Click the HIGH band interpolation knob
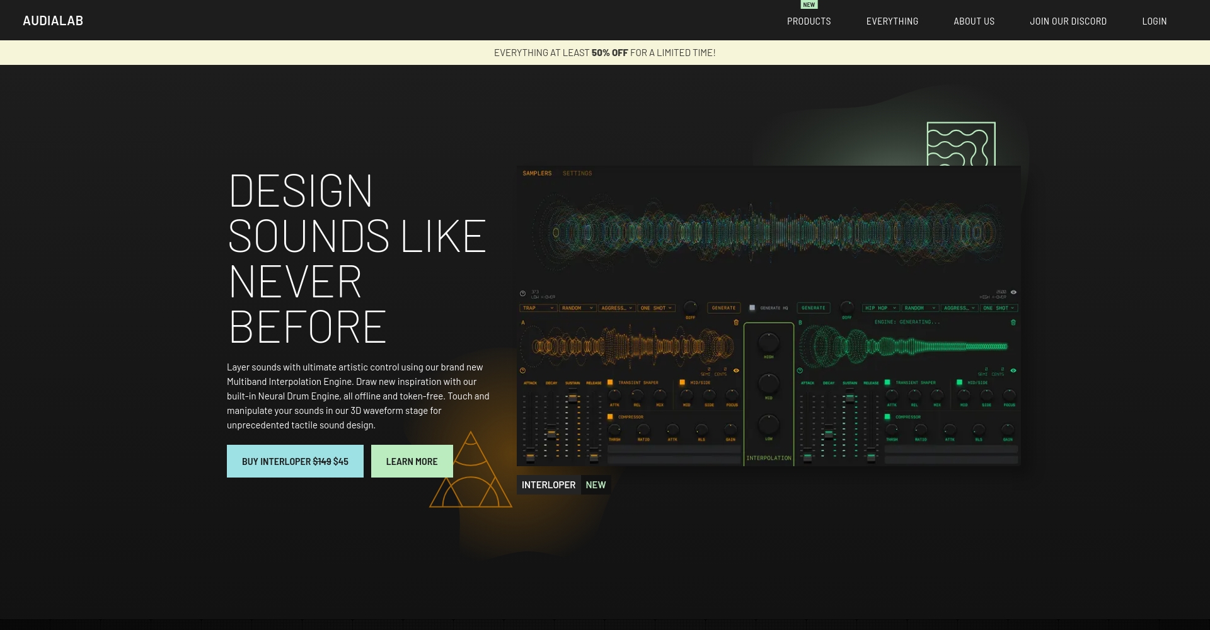1210x630 pixels. point(768,343)
